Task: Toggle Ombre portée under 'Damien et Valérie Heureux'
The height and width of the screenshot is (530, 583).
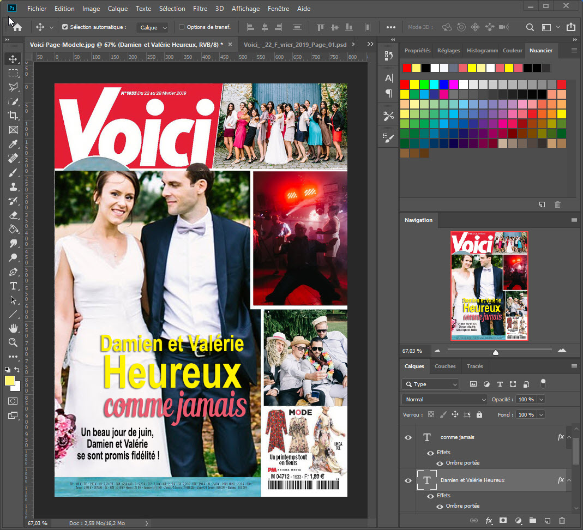Action: 440,507
